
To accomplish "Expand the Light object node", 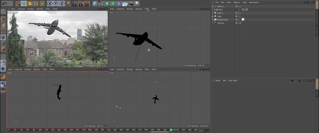I will coord(212,16).
